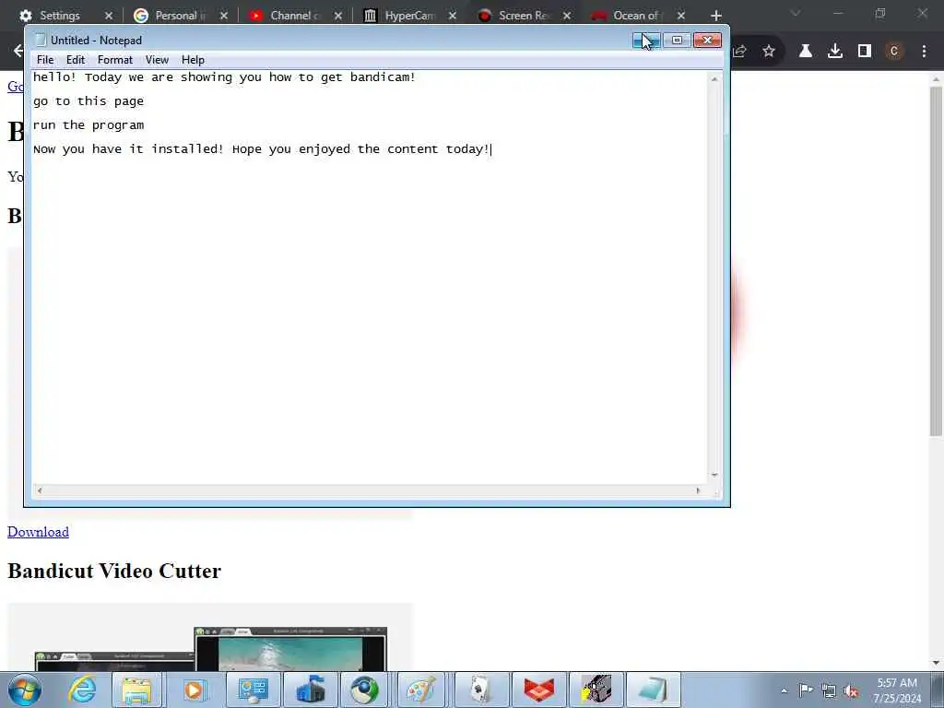Click Notepad vertical scrollbar down arrow
This screenshot has height=708, width=944.
point(714,475)
